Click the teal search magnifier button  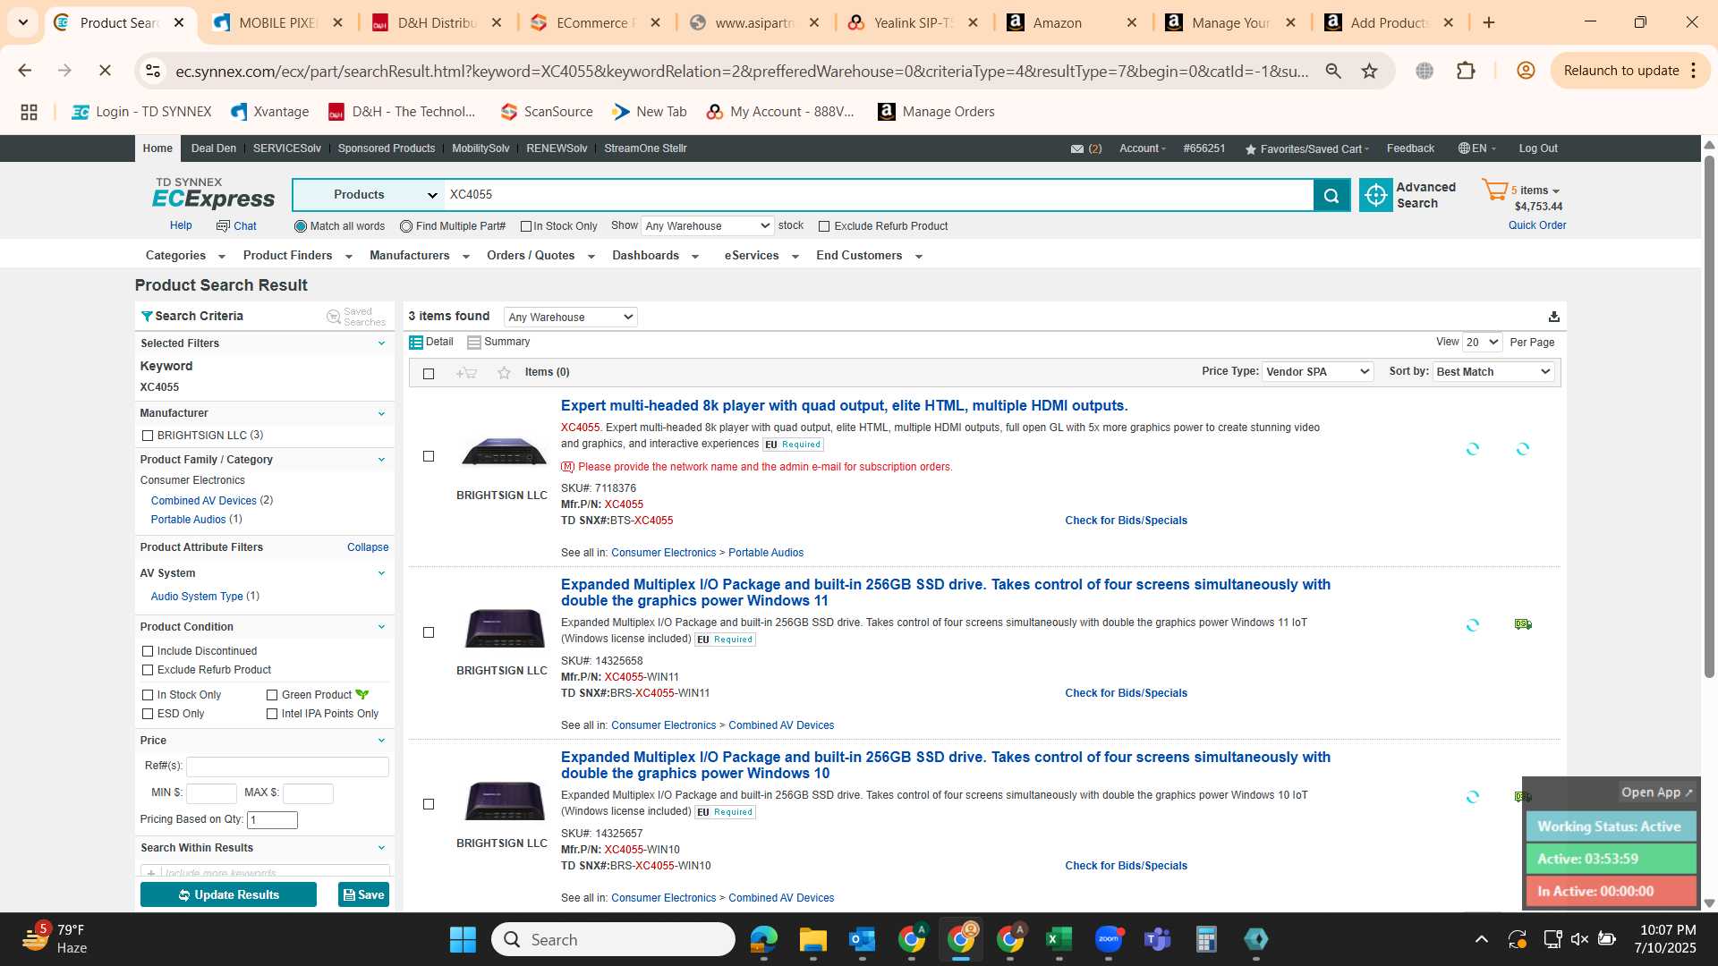click(x=1331, y=195)
